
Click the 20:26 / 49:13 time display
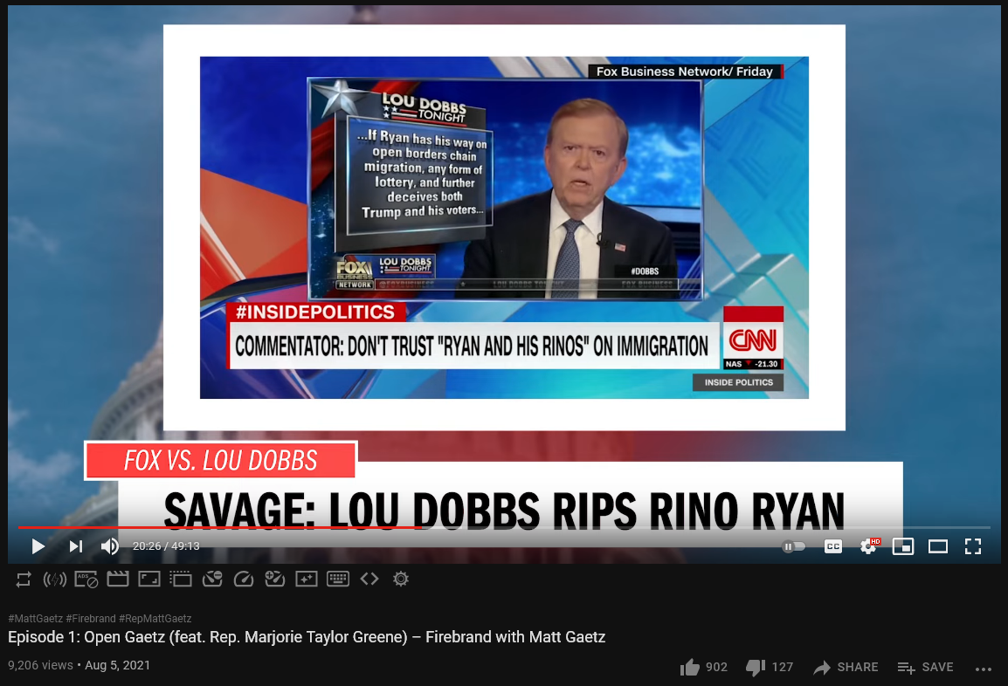coord(166,546)
